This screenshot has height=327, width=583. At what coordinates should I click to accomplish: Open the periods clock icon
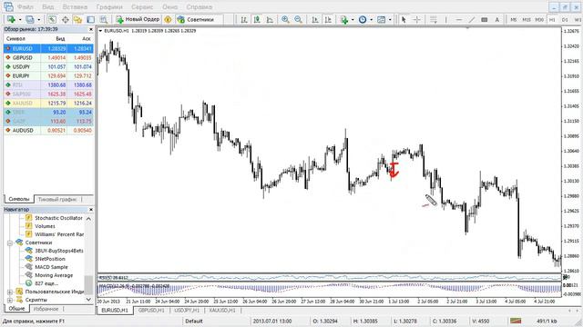coord(363,20)
